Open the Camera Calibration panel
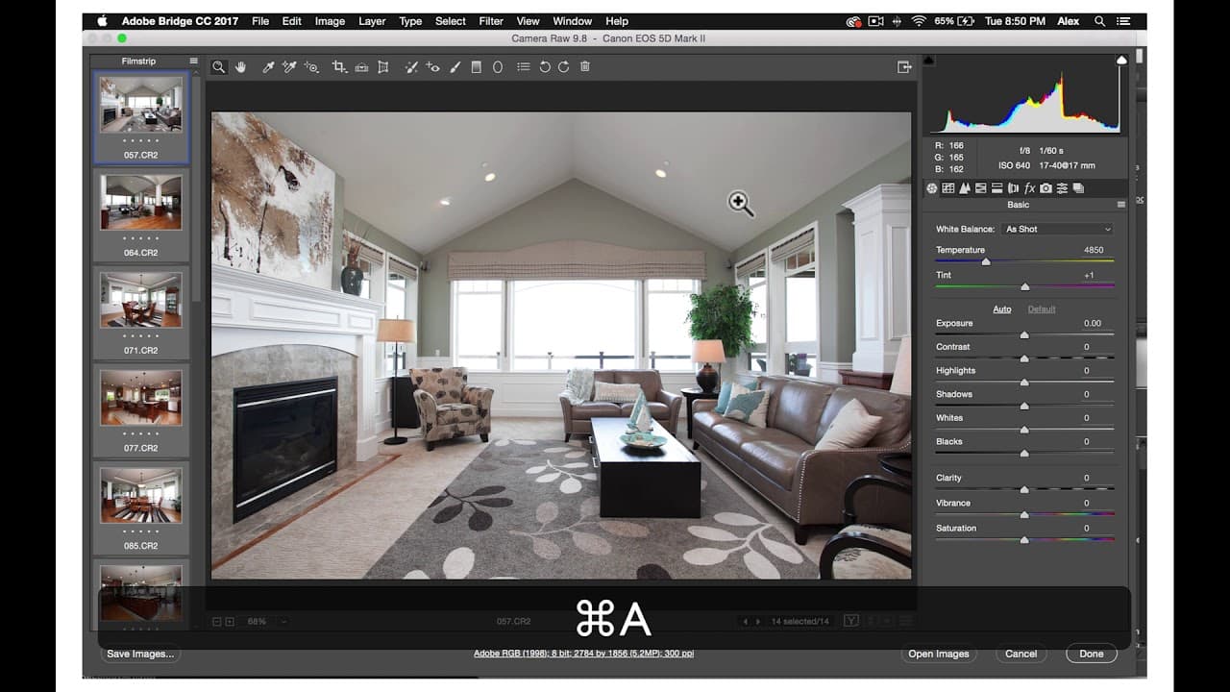This screenshot has width=1230, height=692. point(1046,188)
